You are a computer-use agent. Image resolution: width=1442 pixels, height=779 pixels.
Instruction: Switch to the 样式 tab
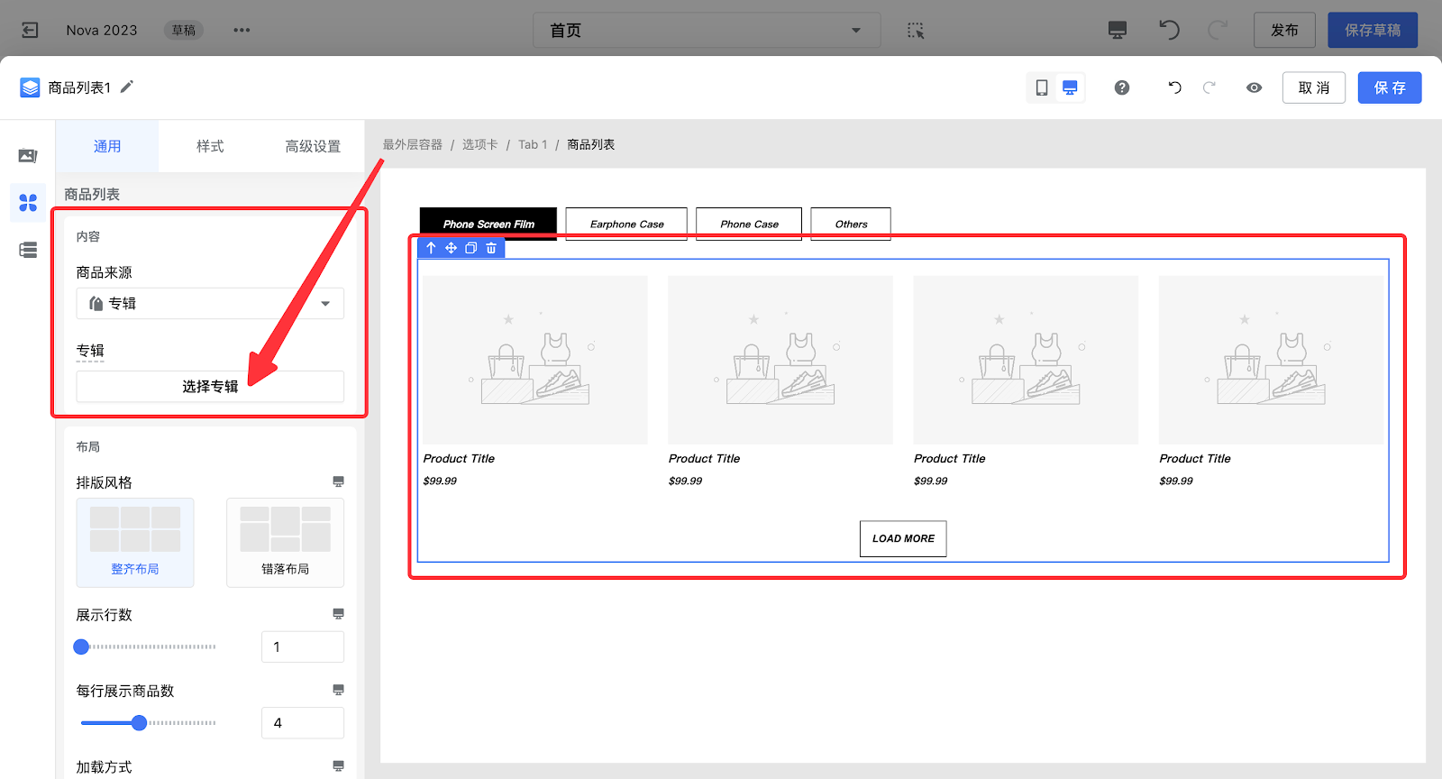point(210,146)
